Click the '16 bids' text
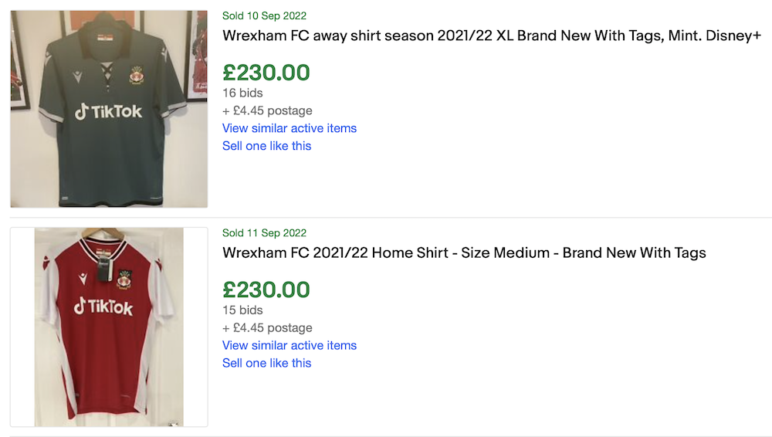The width and height of the screenshot is (772, 437). tap(242, 93)
